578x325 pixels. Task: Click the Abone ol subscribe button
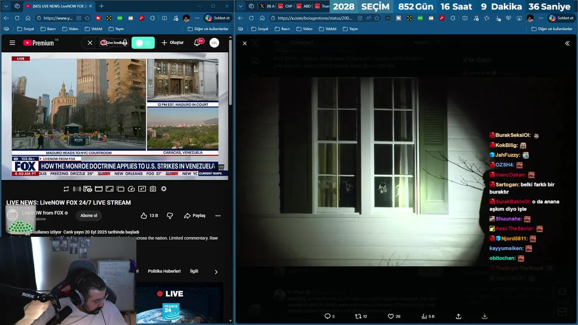[x=89, y=216]
